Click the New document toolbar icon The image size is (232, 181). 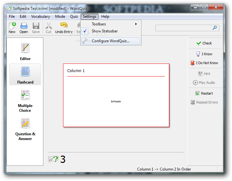pyautogui.click(x=12, y=26)
